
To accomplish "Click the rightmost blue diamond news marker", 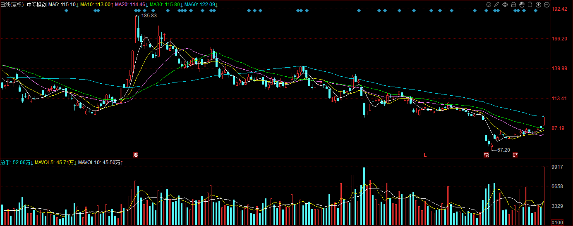I will (535, 10).
